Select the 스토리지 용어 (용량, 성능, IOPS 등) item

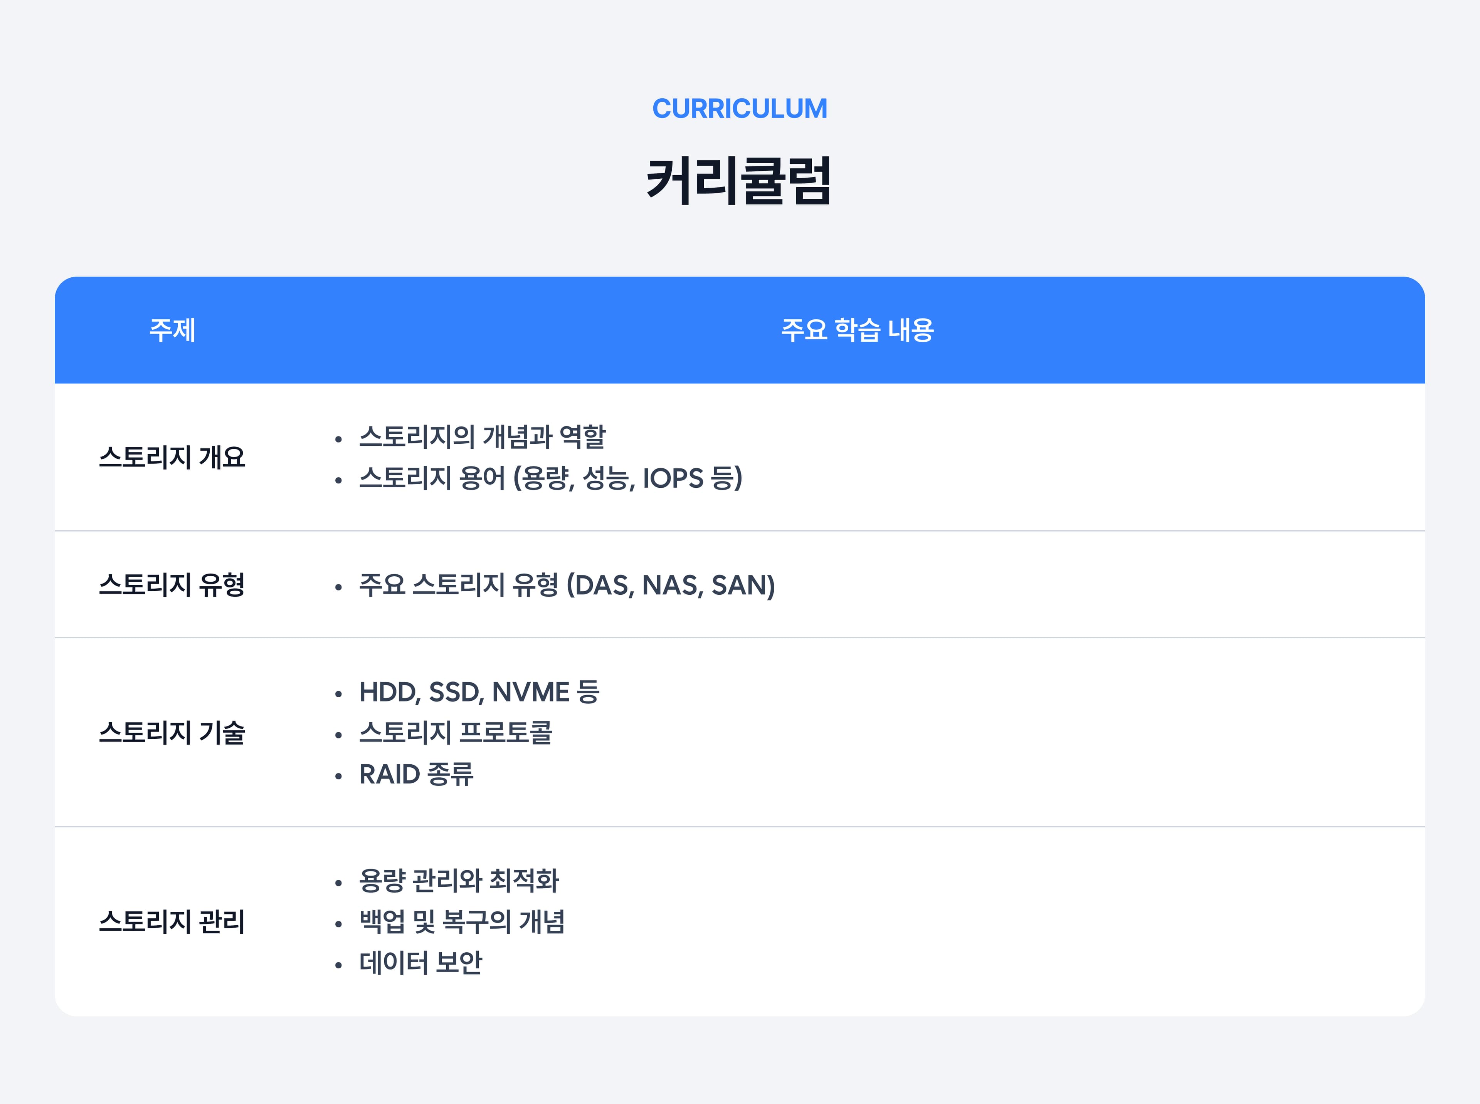[x=551, y=478]
